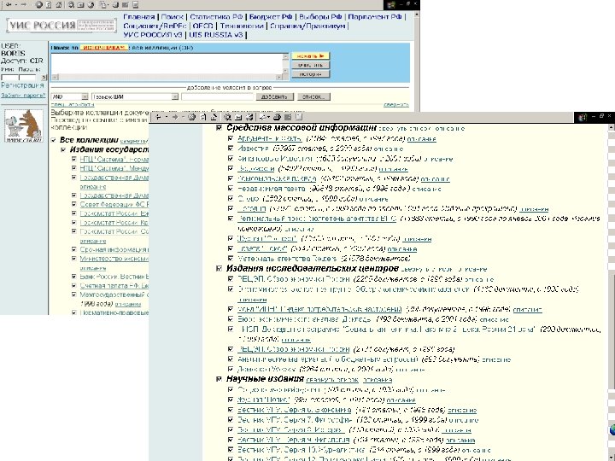Click the добавить button

[x=274, y=96]
